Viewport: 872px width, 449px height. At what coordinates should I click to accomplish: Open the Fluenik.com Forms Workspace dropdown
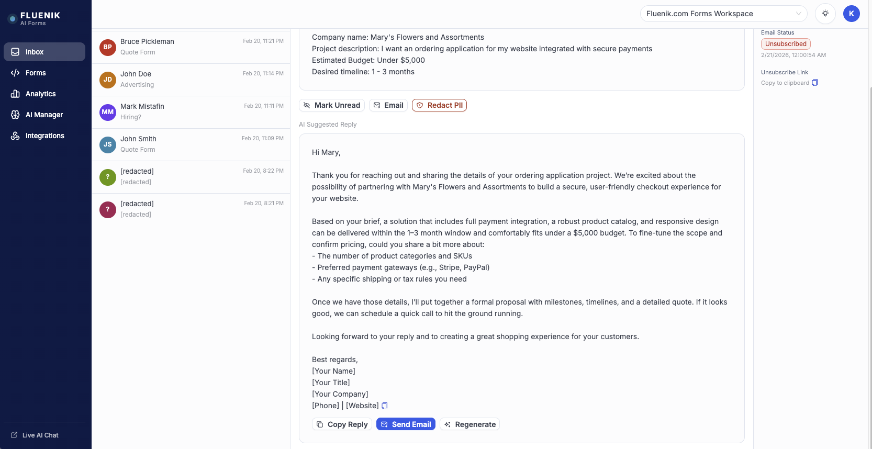pos(723,14)
